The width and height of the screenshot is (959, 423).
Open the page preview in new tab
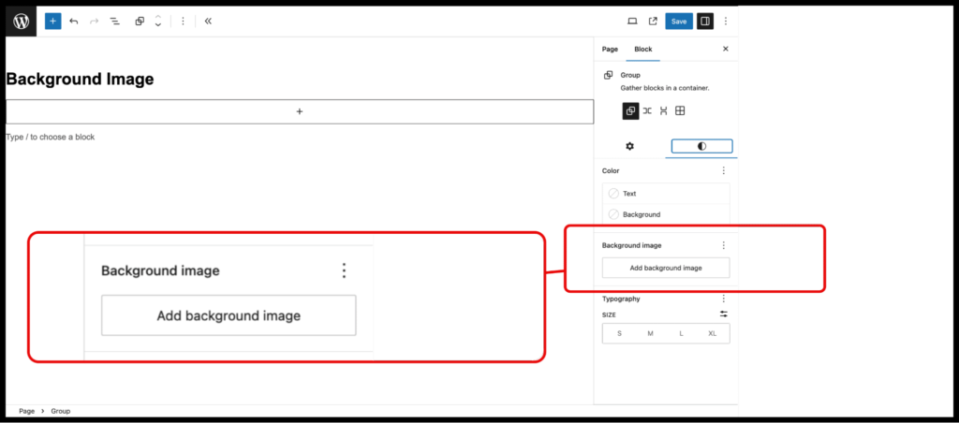[653, 21]
